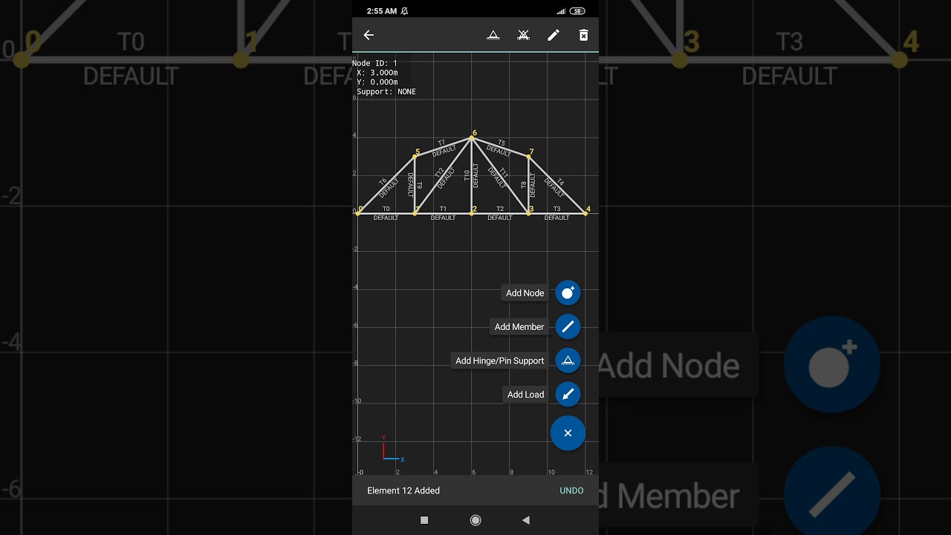Select bottom chord member T2
Screen dimensions: 951x535
click(500, 213)
